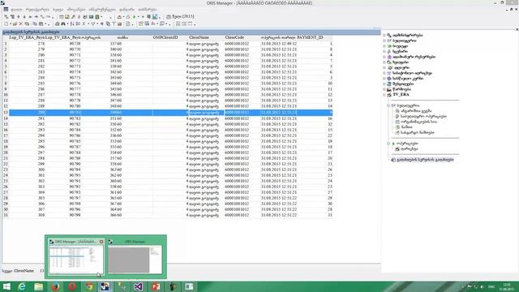Open Visual Studio from taskbar

pyautogui.click(x=139, y=286)
